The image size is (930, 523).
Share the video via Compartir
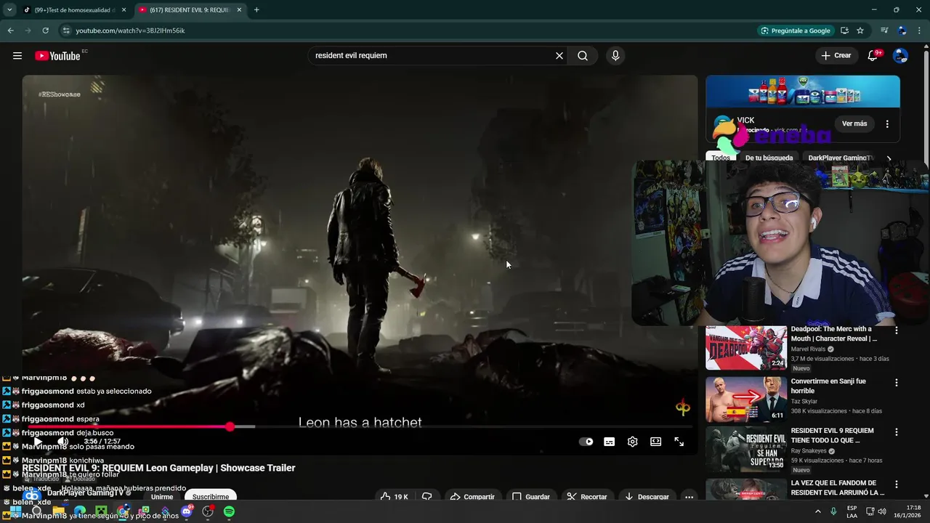(x=472, y=497)
